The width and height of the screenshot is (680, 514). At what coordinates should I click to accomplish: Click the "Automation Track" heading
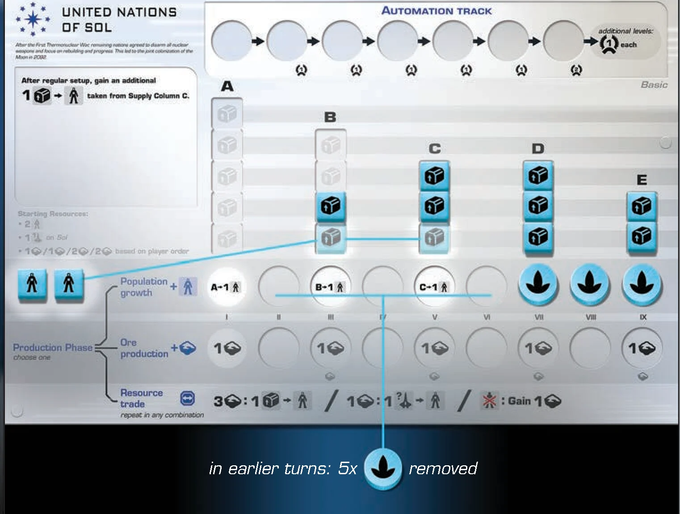pos(437,11)
